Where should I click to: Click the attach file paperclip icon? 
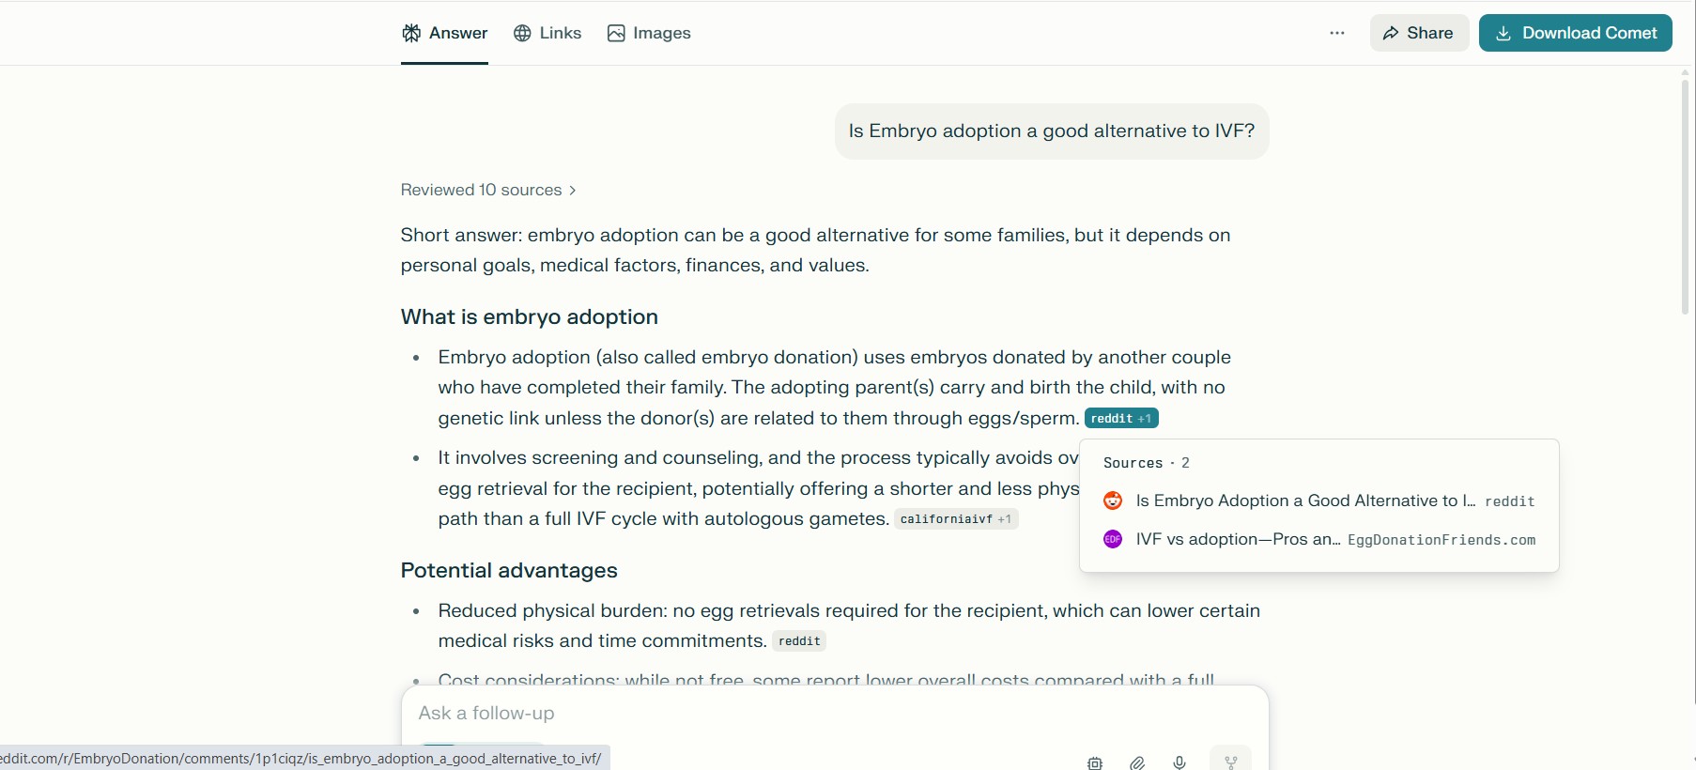1137,762
